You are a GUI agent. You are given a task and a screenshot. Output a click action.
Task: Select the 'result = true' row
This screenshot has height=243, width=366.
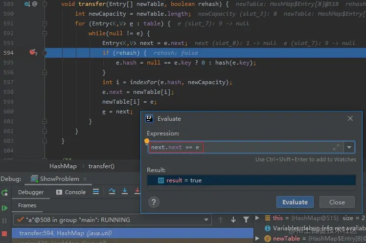(x=252, y=180)
